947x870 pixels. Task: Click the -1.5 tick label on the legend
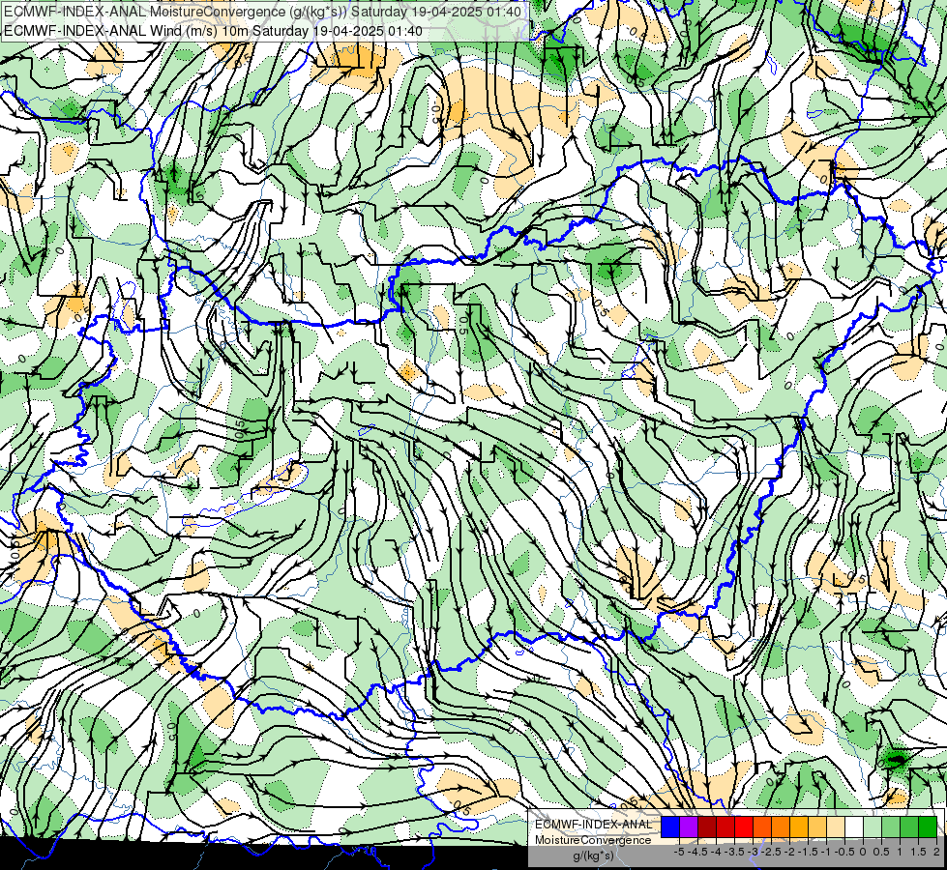pos(808,852)
